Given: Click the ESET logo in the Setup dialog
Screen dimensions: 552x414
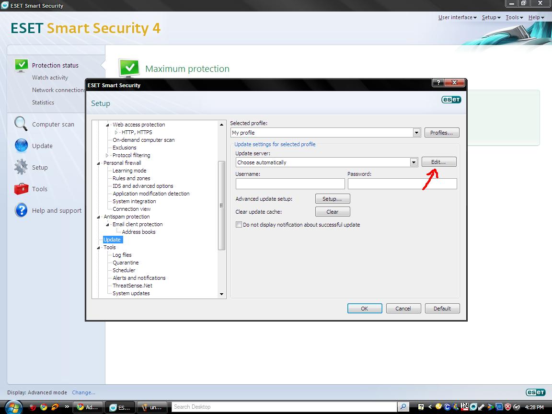Looking at the screenshot, I should 451,100.
